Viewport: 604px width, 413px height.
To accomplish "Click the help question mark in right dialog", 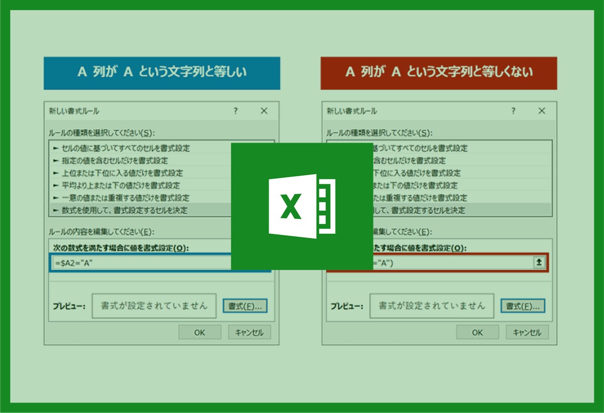I will point(513,111).
